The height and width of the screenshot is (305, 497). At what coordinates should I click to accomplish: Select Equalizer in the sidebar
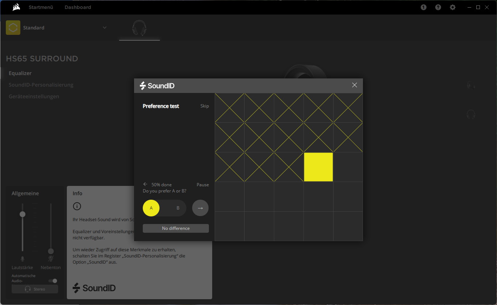(20, 73)
